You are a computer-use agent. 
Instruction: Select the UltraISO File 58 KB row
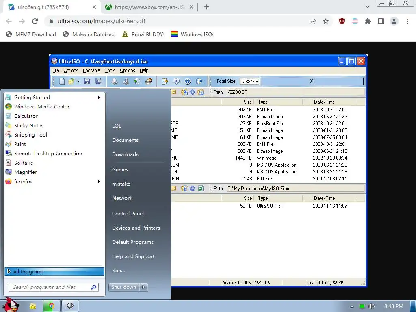pos(268,206)
